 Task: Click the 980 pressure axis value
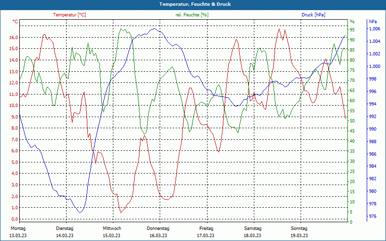pos(372,191)
